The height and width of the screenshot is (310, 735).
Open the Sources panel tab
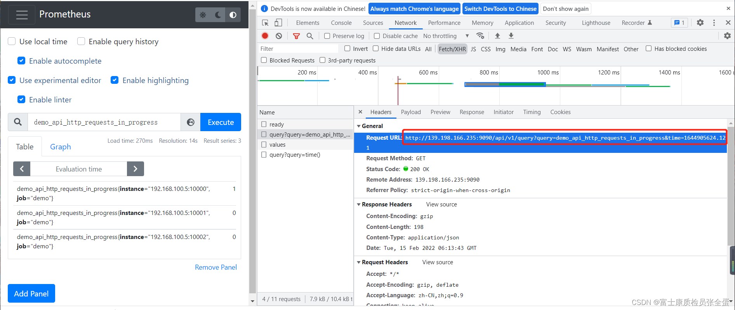373,23
